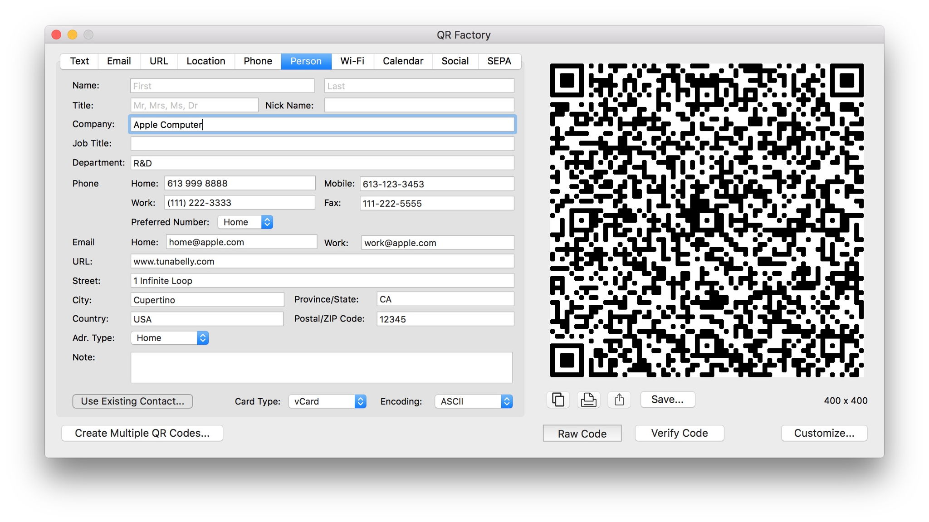Show the Raw Code
Screen dimensions: 929x522
pos(582,434)
